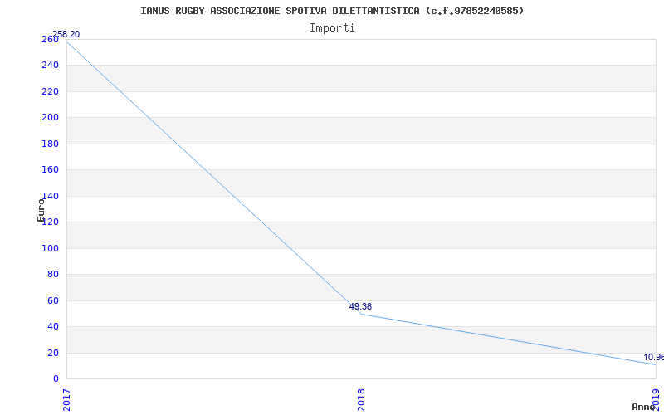Click the 200 y-axis tick label
664x415 pixels.
pos(50,117)
